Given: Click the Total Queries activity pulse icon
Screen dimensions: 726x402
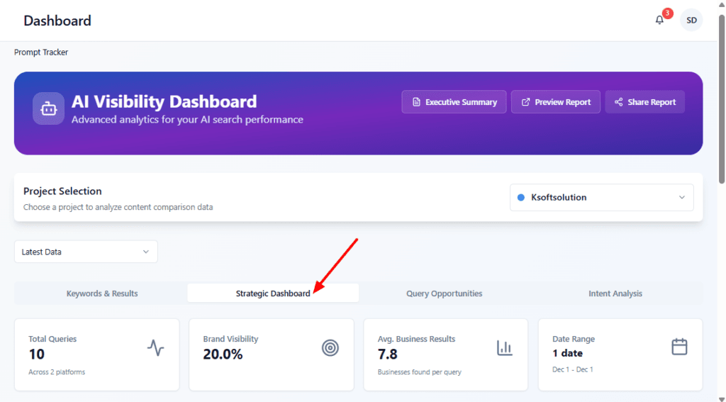Looking at the screenshot, I should pyautogui.click(x=155, y=347).
